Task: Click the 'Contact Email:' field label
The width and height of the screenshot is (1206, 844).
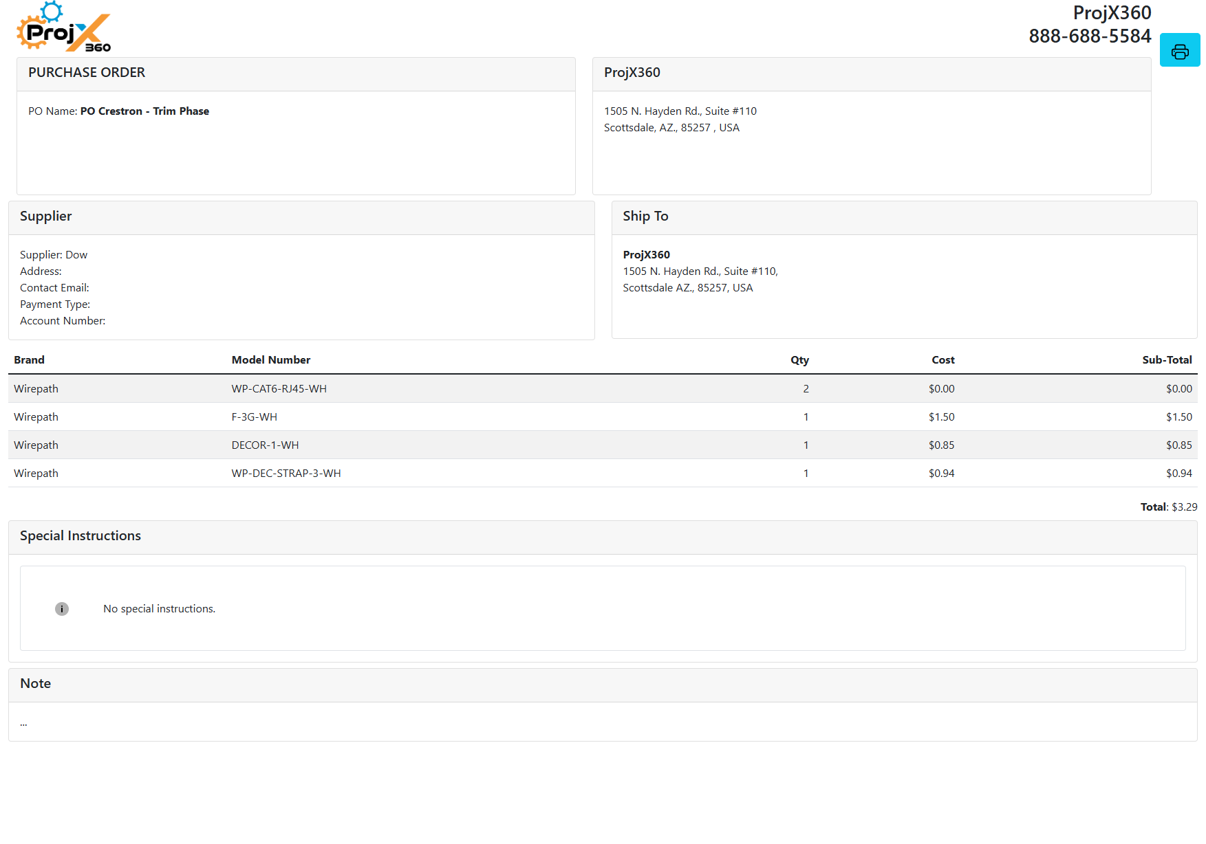Action: (54, 288)
